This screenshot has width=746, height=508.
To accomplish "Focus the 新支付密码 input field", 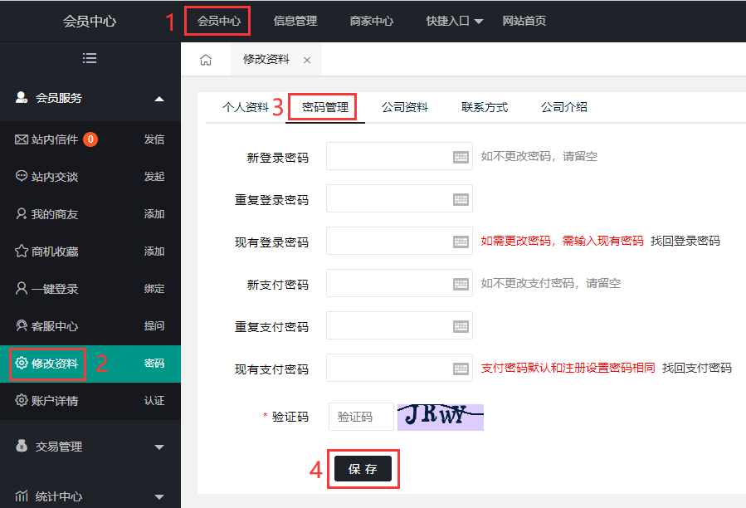I will [x=399, y=283].
